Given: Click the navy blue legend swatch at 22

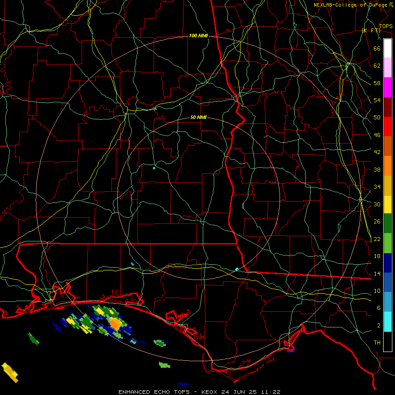Looking at the screenshot, I should click(388, 263).
